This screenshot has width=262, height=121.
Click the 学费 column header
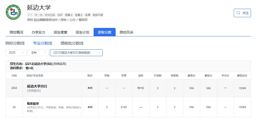tap(124, 76)
